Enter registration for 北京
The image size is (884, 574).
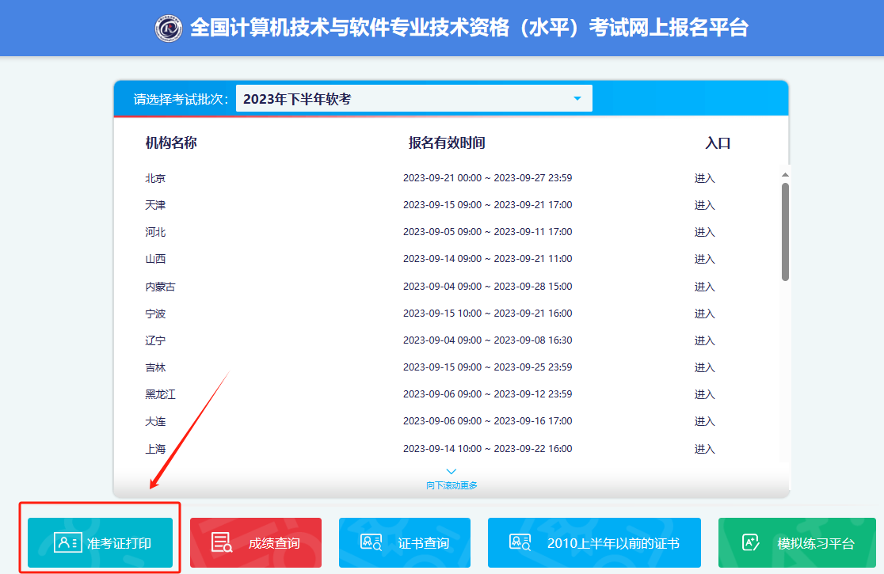[704, 177]
